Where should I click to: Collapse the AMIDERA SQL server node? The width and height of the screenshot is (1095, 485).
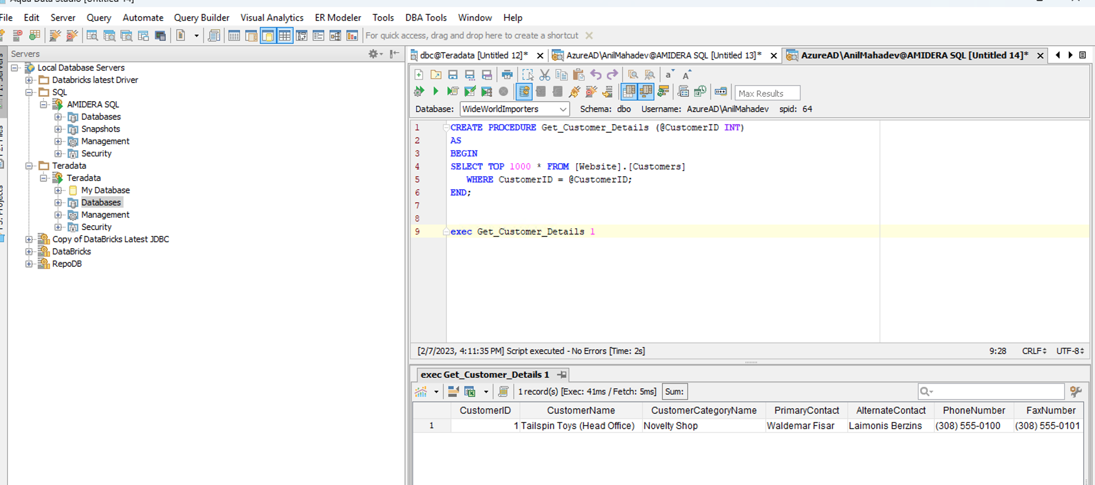(43, 105)
